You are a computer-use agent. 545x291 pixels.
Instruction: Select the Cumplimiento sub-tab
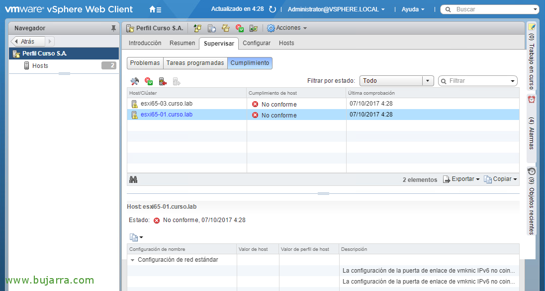[x=250, y=63]
